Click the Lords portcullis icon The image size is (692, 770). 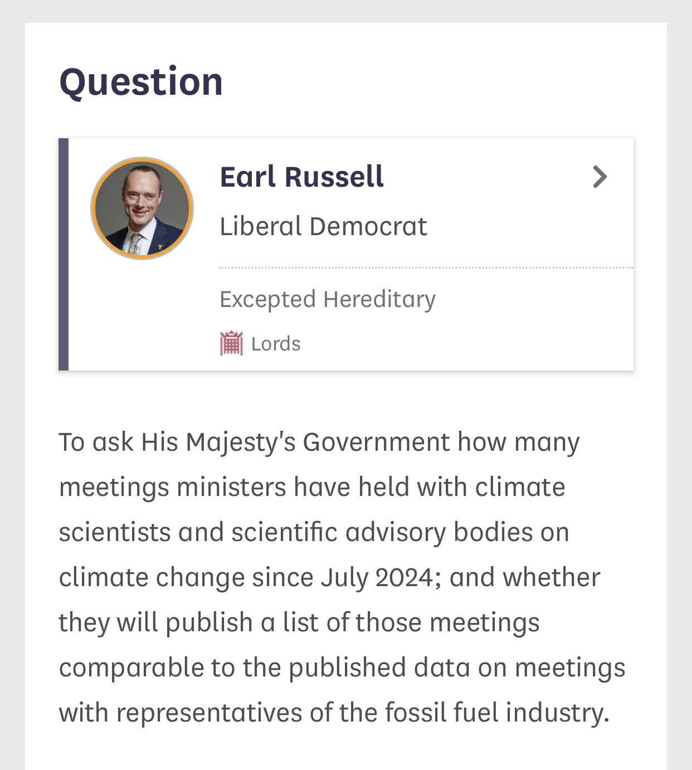point(231,343)
